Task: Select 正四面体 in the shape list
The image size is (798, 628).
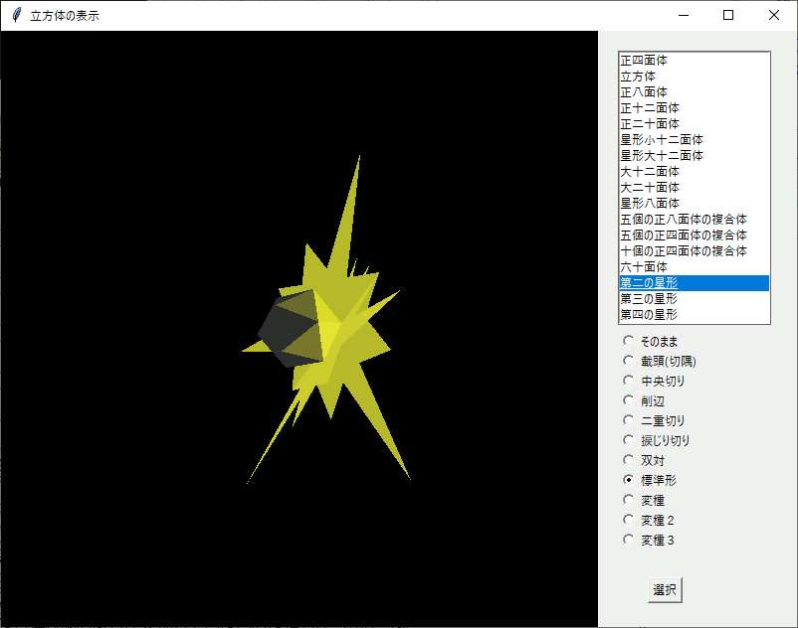Action: coord(695,61)
